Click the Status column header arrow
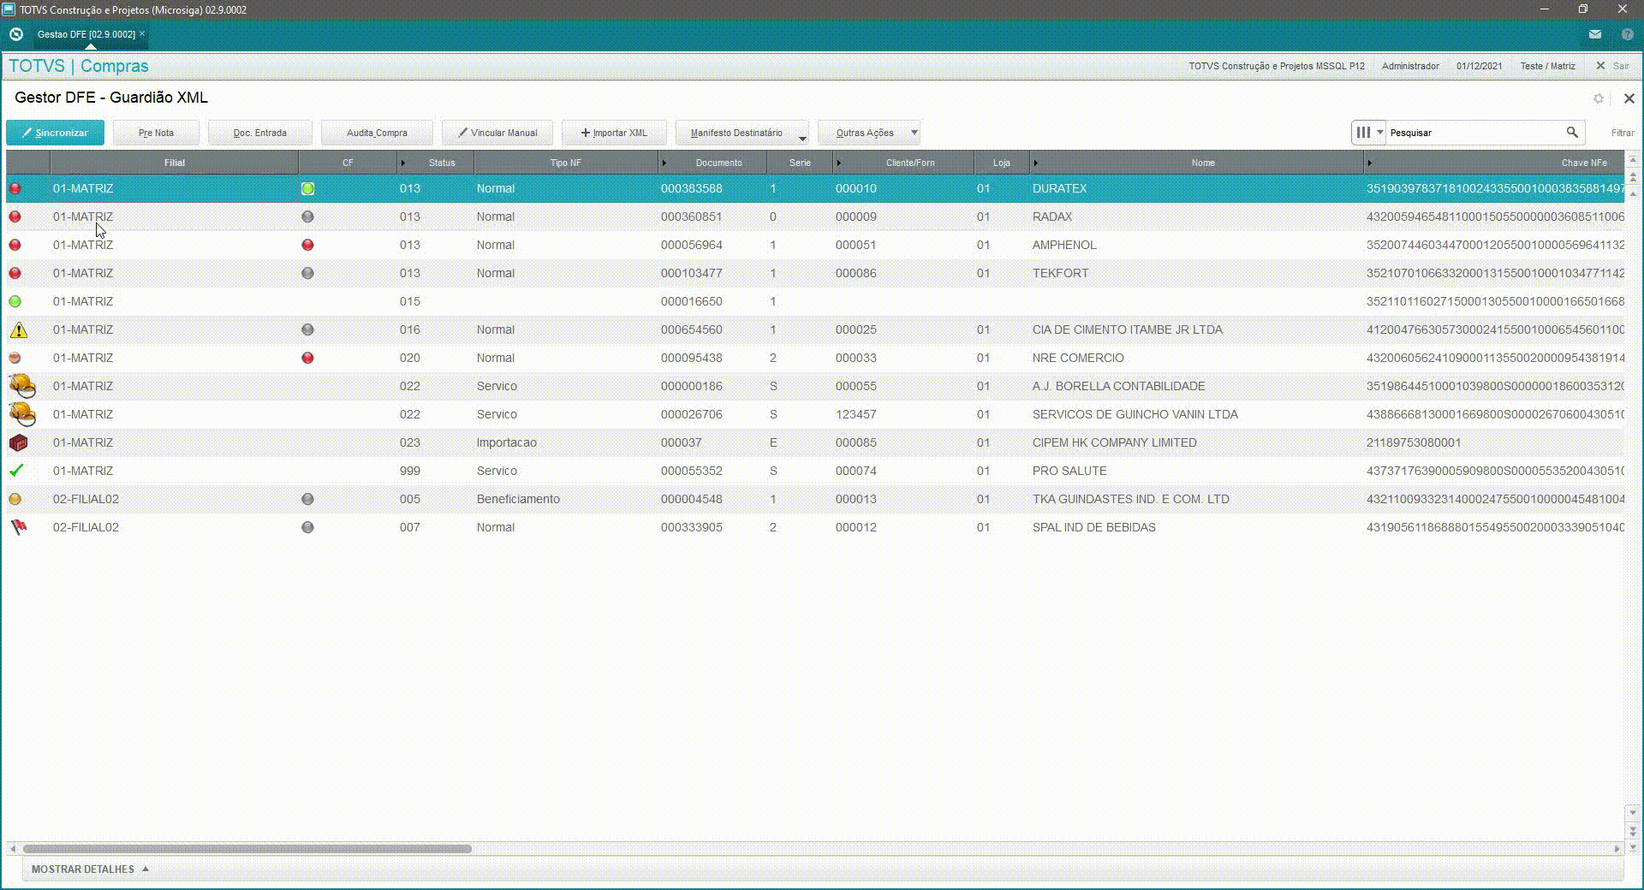 [x=402, y=163]
